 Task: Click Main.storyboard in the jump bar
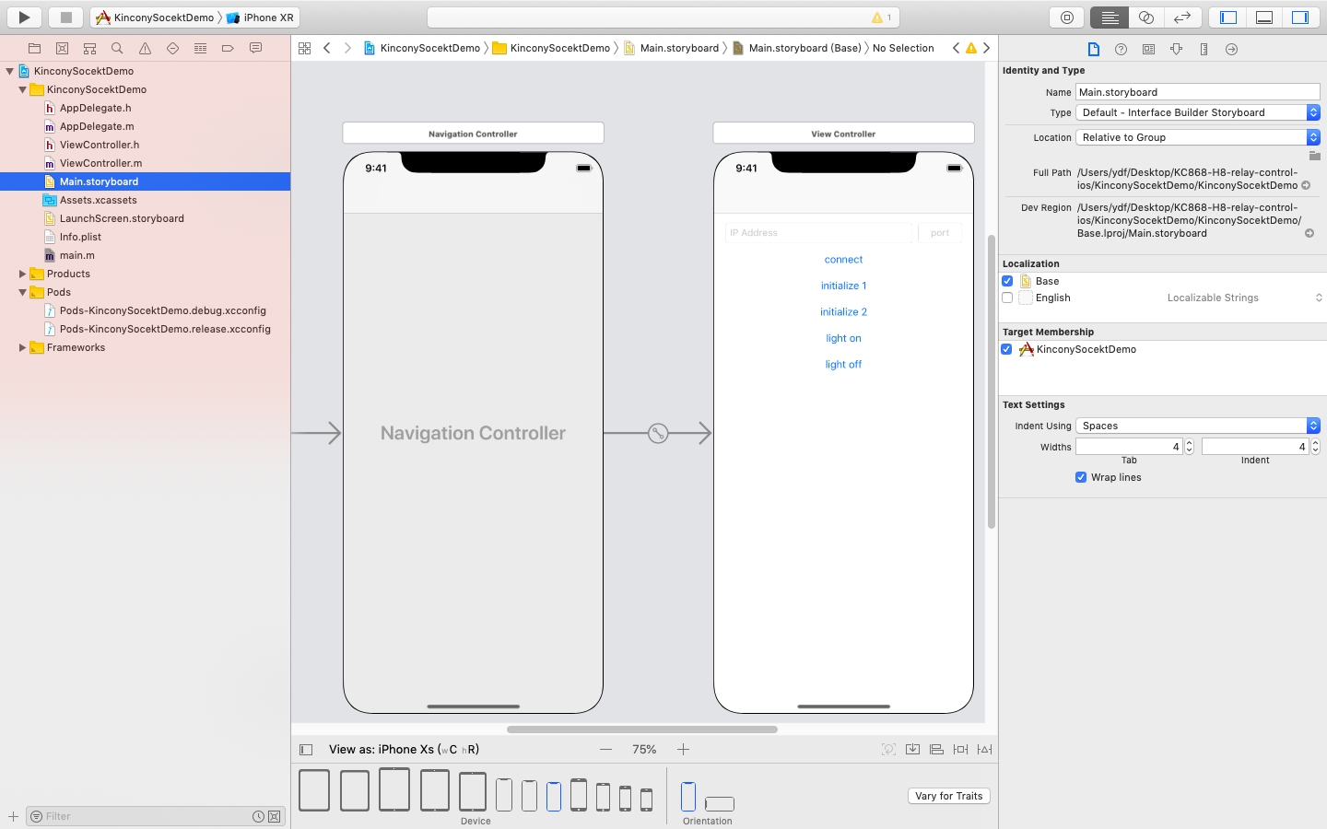point(679,48)
